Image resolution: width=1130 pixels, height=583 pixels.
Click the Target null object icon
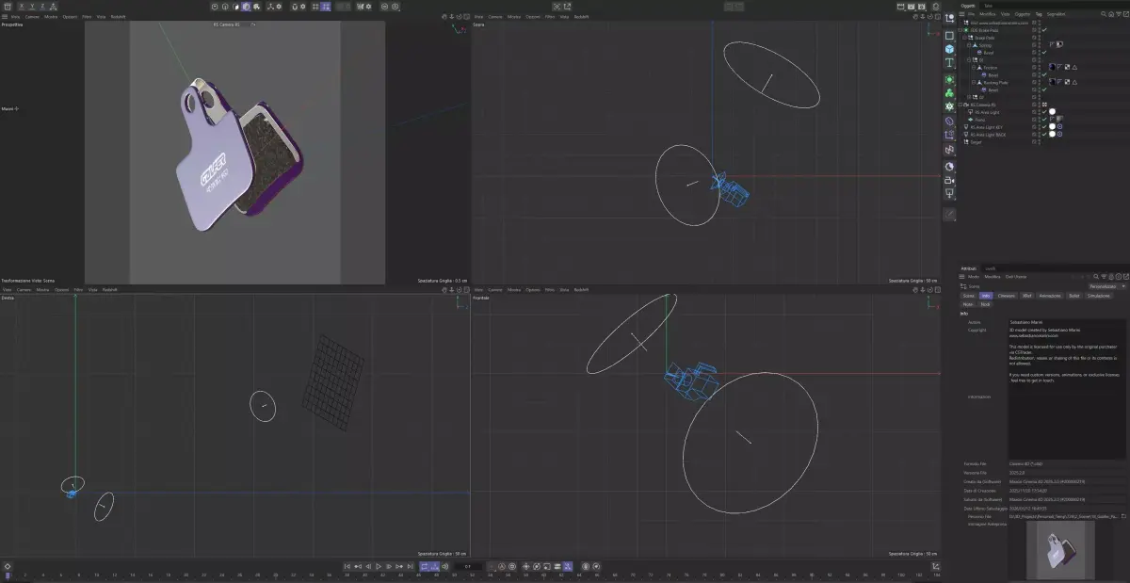pos(965,141)
